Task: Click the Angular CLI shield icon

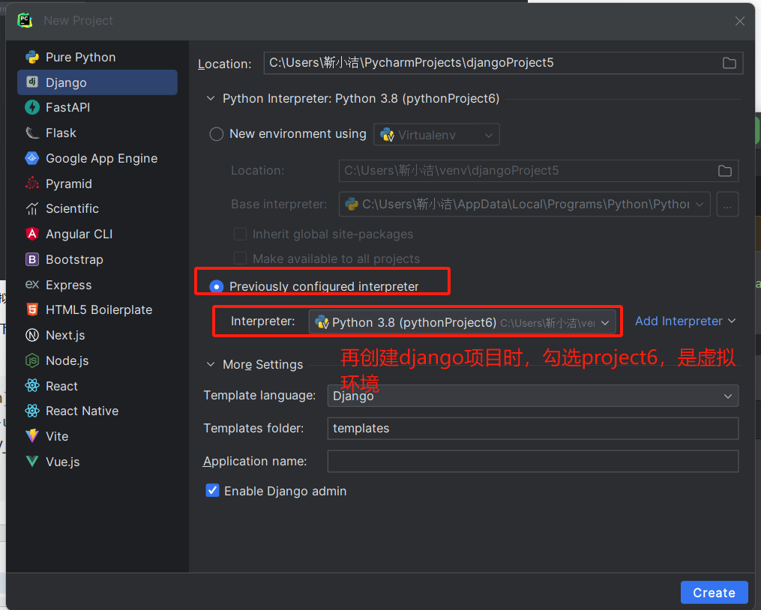Action: click(32, 234)
